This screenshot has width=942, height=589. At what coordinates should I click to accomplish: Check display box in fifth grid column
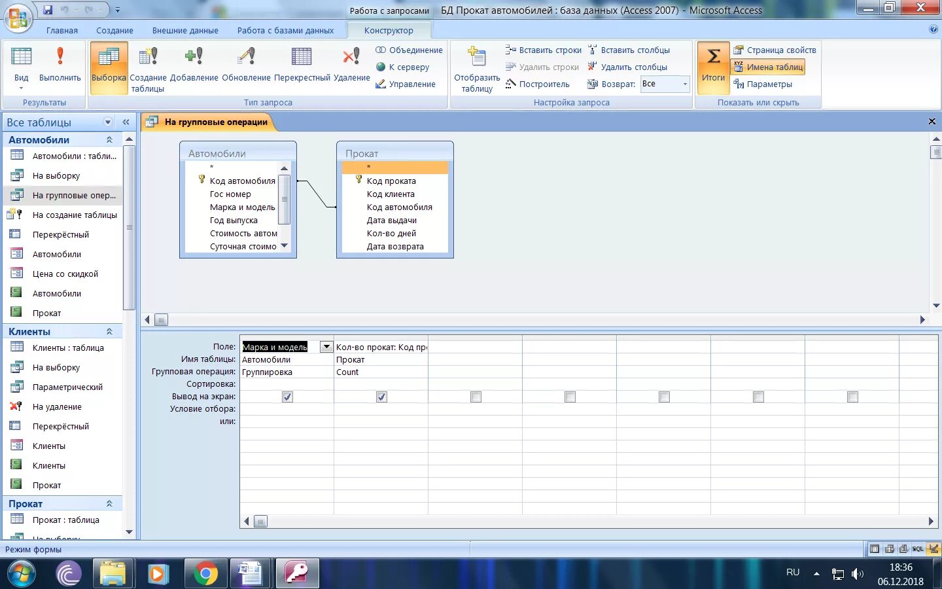coord(664,397)
